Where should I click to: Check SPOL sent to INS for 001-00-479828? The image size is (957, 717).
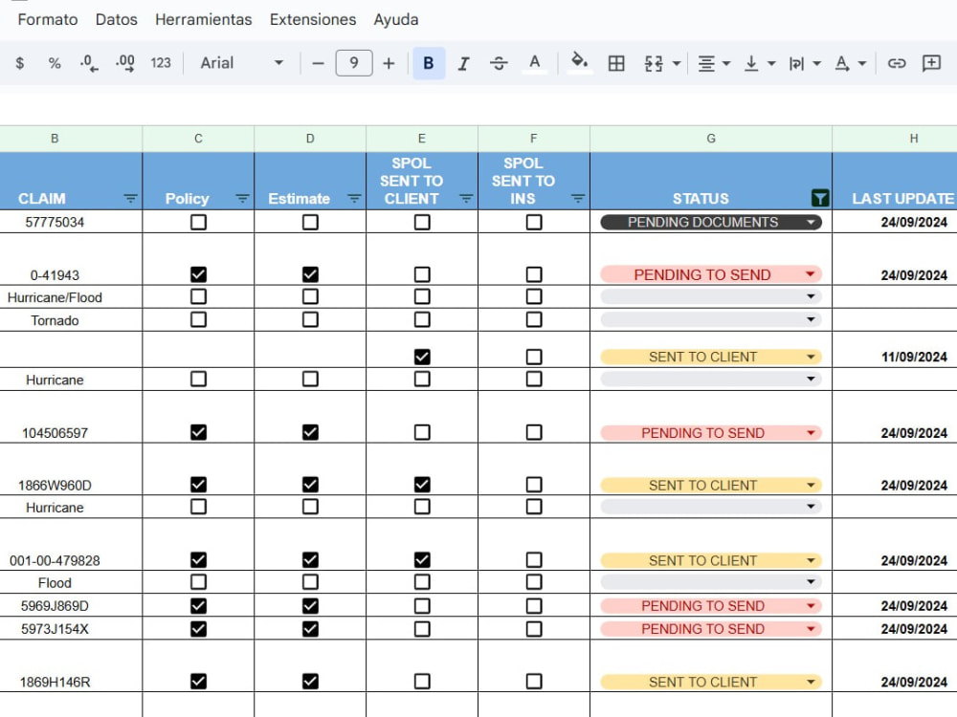tap(534, 559)
